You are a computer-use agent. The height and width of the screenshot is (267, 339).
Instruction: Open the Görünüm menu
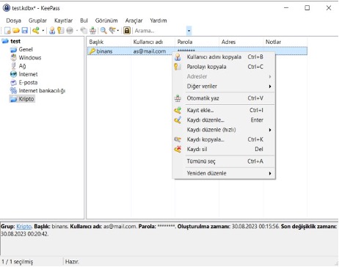[106, 21]
